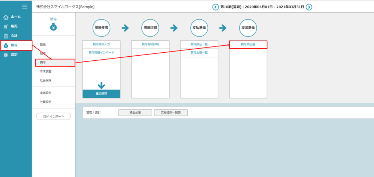Open 賞与明細印刷 link

pyautogui.click(x=150, y=44)
